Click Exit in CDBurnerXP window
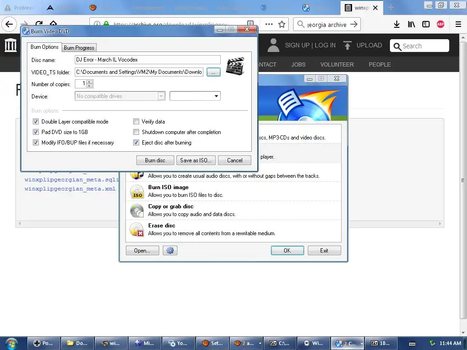 coord(324,251)
